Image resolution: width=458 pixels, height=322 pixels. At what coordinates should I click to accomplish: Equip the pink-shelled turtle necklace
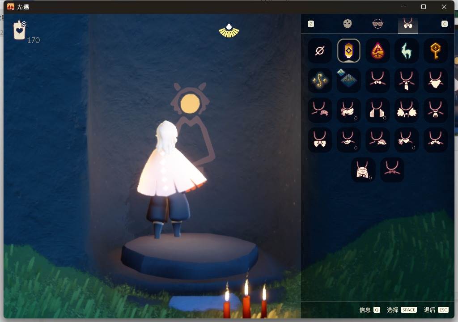point(377,140)
